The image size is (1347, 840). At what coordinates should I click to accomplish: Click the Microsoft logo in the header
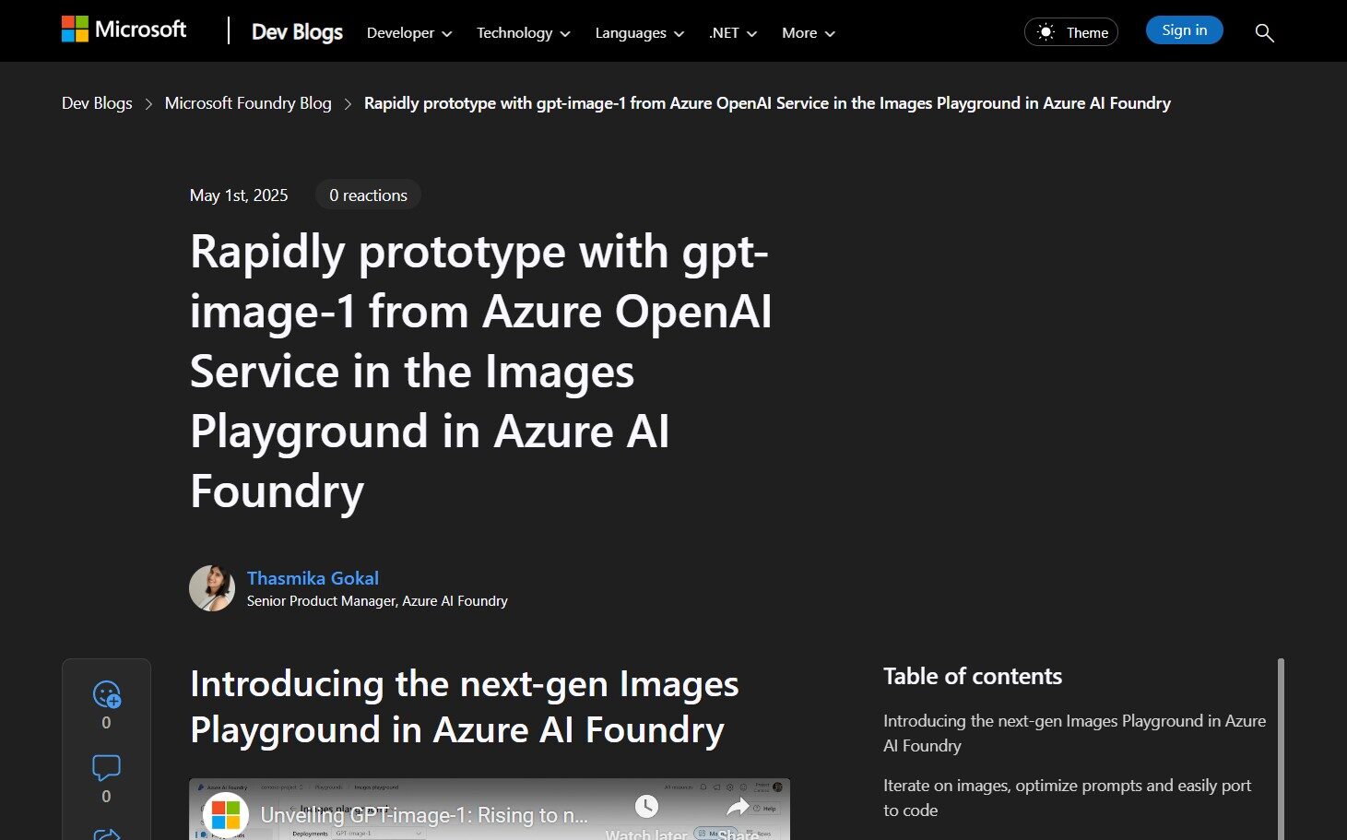tap(124, 30)
